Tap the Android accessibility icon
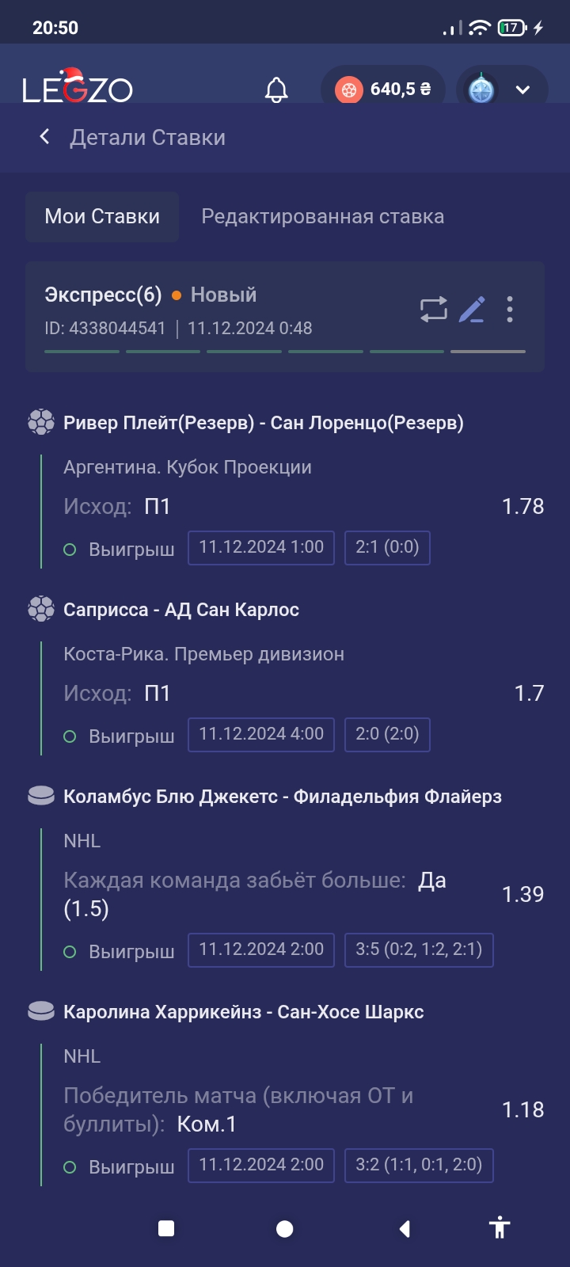Viewport: 570px width, 1267px height. (x=500, y=1228)
